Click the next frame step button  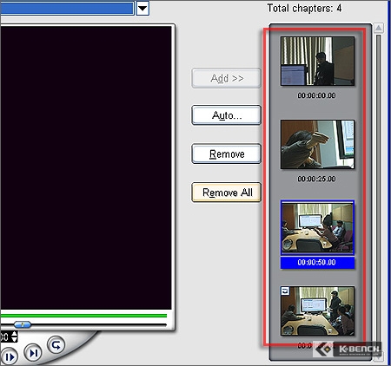[33, 353]
